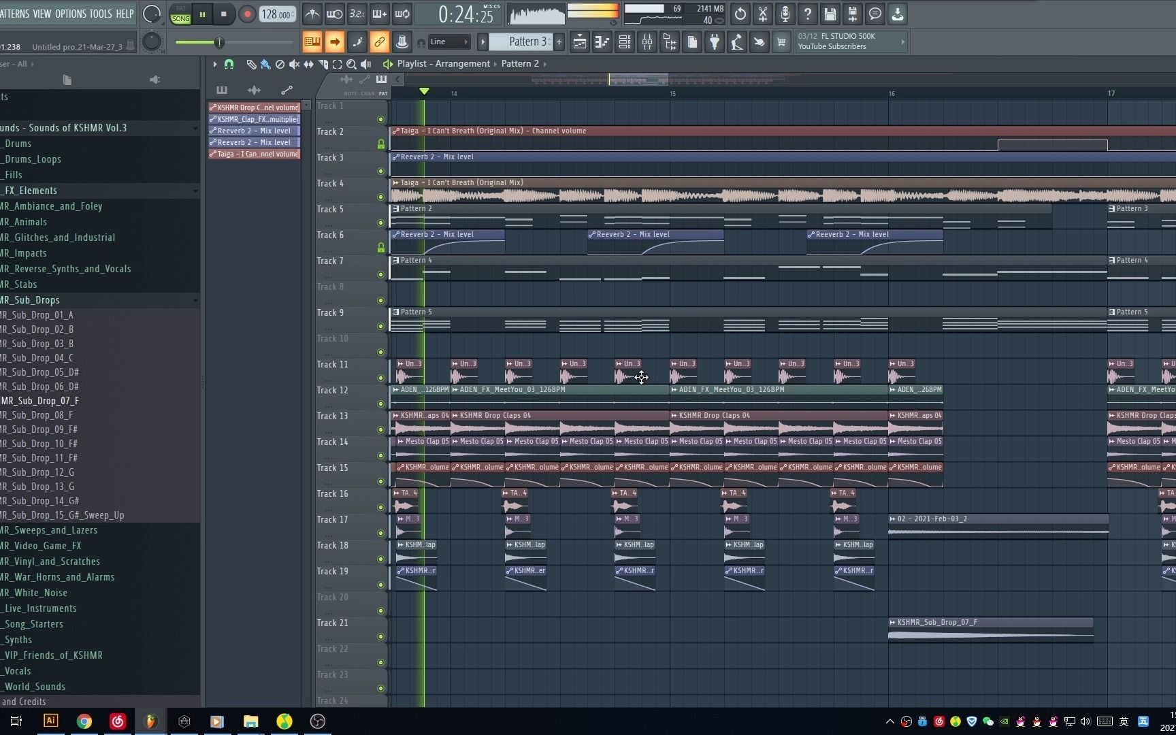Open the Pattern 2 breadcrumb arrow

544,64
